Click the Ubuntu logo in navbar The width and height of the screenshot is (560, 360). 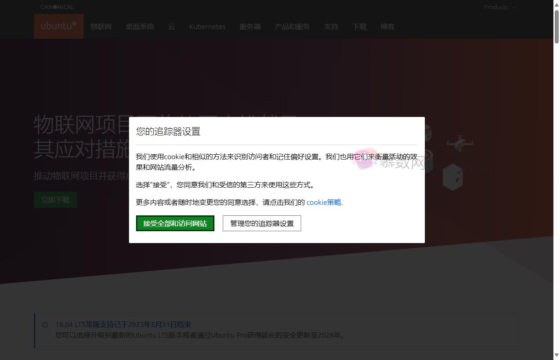point(59,26)
